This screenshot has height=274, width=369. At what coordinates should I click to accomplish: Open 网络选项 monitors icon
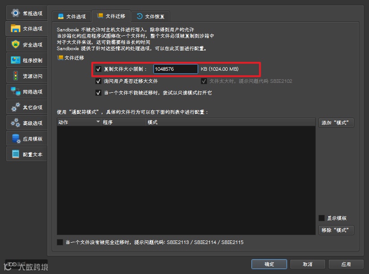[16, 91]
